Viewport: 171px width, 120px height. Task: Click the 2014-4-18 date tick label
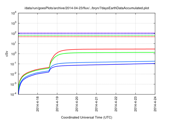pyautogui.click(x=37, y=104)
